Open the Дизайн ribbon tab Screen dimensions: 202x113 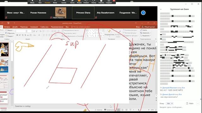15,27
